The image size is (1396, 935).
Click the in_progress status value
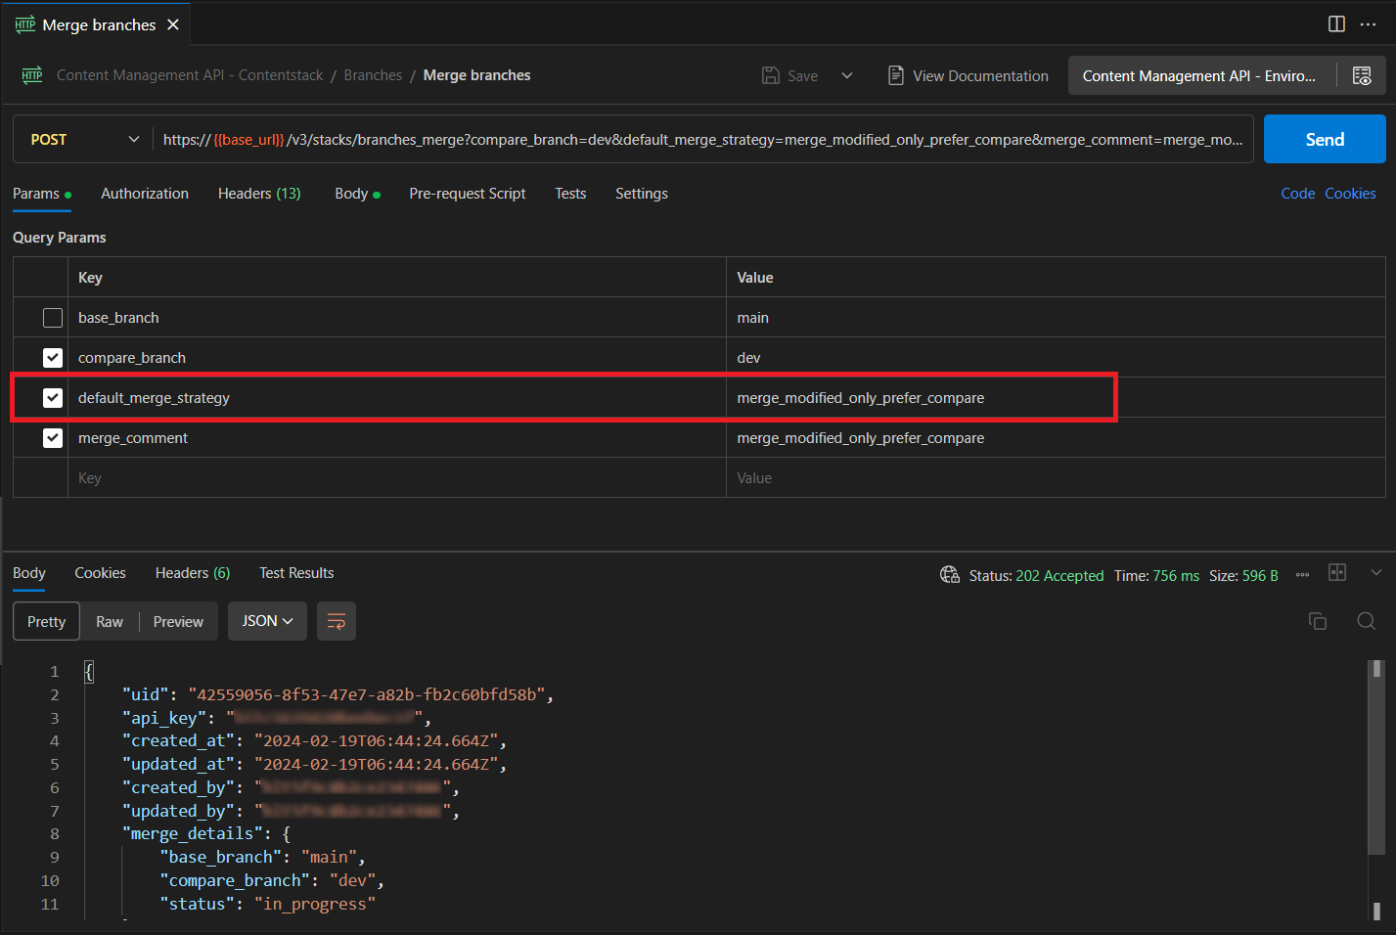315,904
